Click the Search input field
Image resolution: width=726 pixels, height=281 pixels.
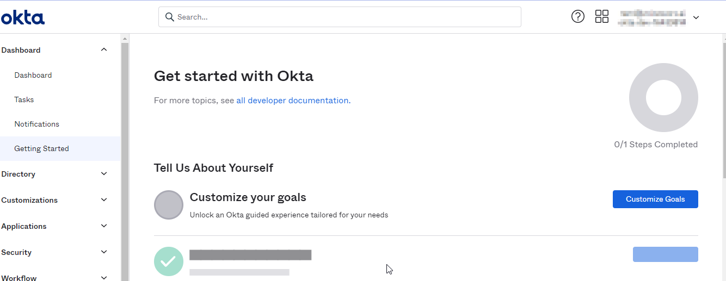(348, 17)
